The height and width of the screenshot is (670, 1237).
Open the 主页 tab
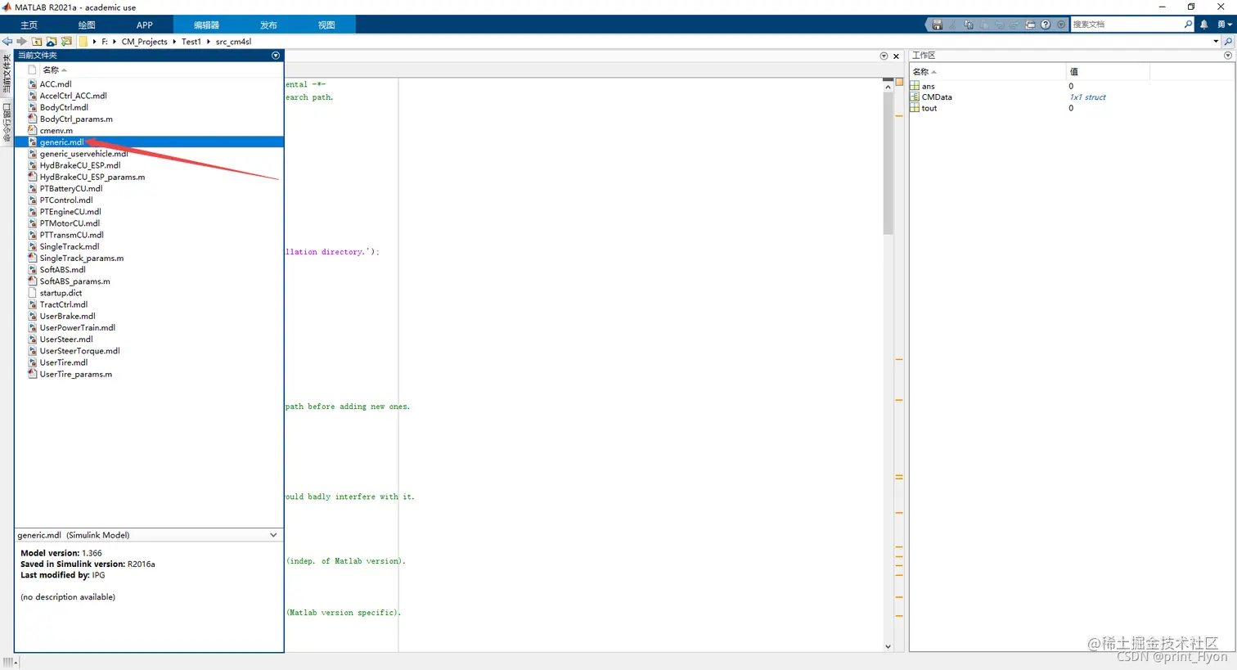tap(29, 25)
